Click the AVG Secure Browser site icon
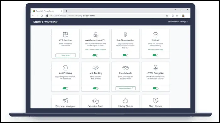This screenshot has height=123, width=220. click(x=47, y=16)
